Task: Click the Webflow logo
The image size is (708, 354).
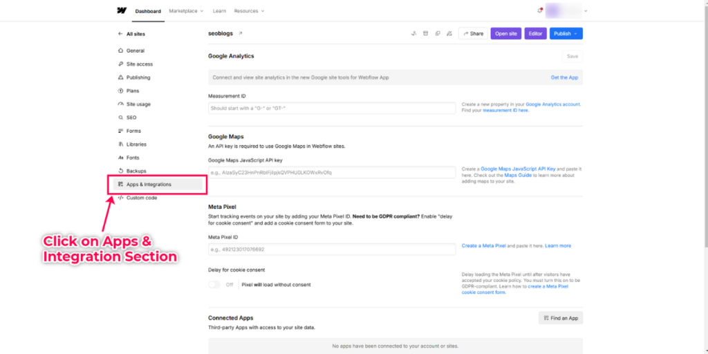Action: pos(122,11)
